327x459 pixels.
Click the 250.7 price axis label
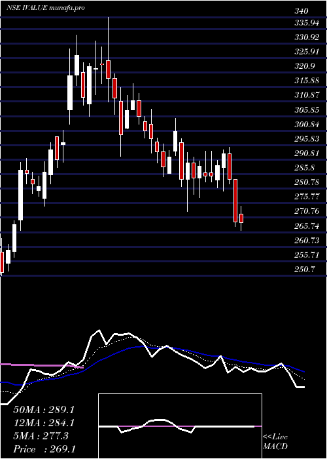pyautogui.click(x=305, y=269)
